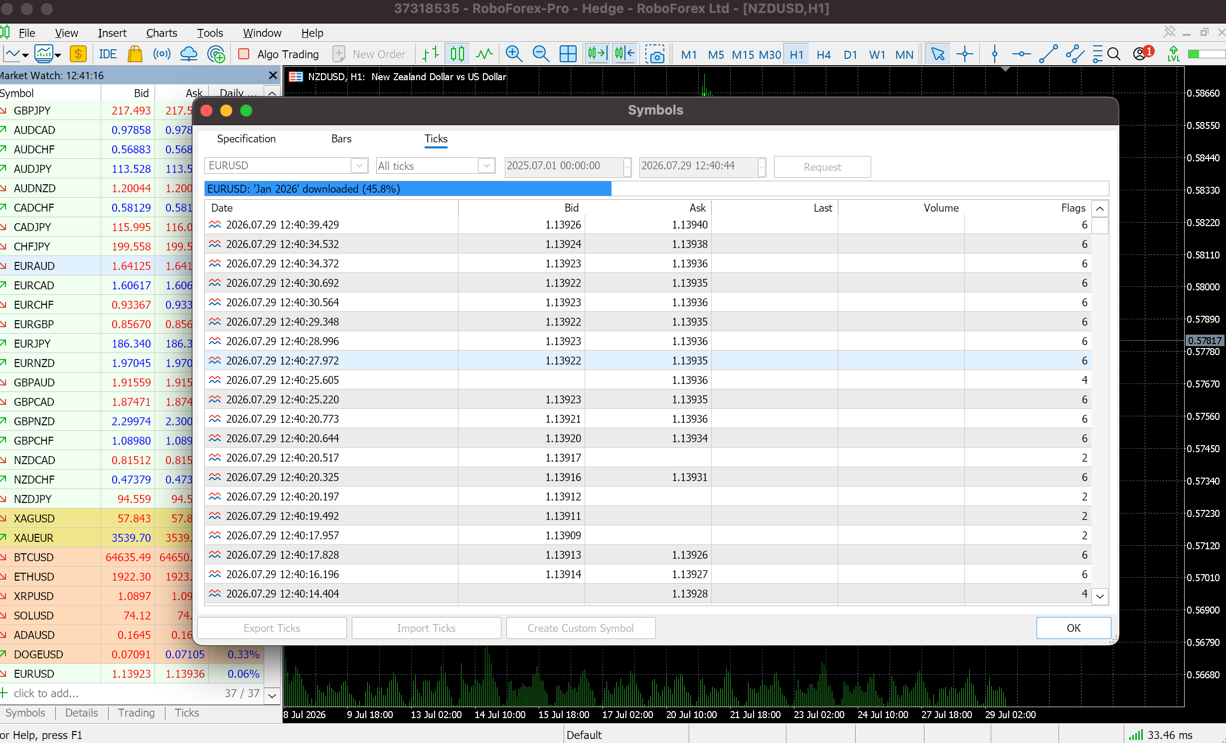Expand the indicators list dropdown arrow
Image resolution: width=1226 pixels, height=743 pixels.
pyautogui.click(x=58, y=55)
